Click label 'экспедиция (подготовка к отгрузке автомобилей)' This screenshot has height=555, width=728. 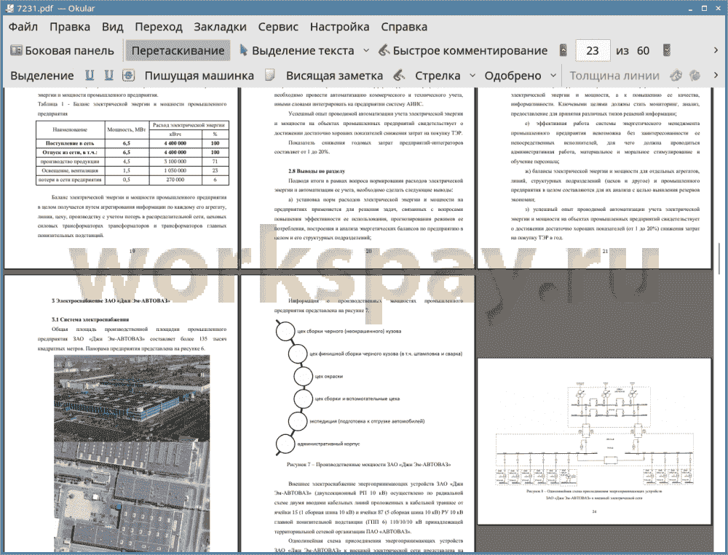[x=367, y=421]
